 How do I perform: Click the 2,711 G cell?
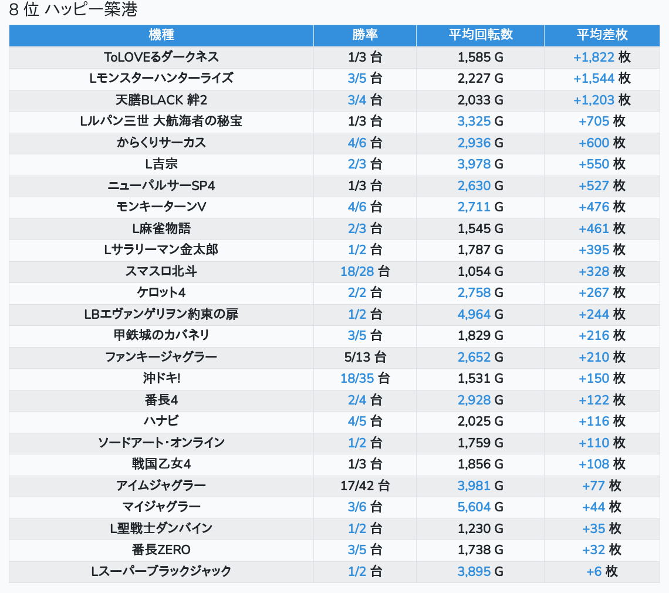[481, 207]
